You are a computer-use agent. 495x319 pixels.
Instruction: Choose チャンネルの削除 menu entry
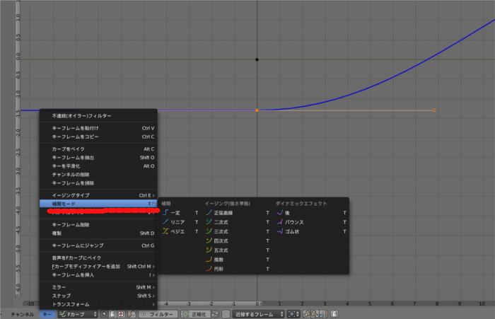tap(98, 175)
